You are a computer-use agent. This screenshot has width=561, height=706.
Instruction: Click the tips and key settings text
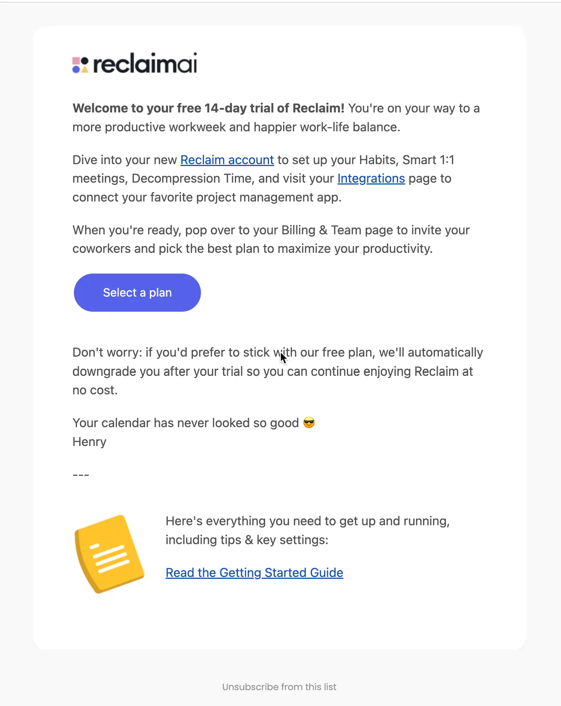pos(308,530)
